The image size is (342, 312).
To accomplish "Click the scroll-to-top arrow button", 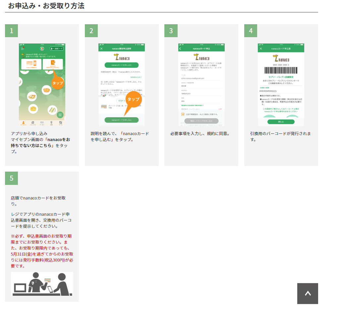I will click(308, 293).
